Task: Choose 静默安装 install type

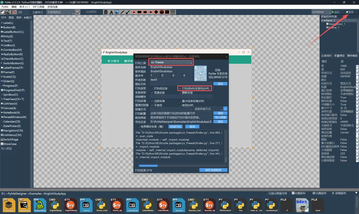Action: point(186,93)
